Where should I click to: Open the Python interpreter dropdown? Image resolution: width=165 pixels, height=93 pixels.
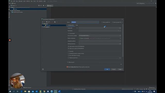(120, 38)
